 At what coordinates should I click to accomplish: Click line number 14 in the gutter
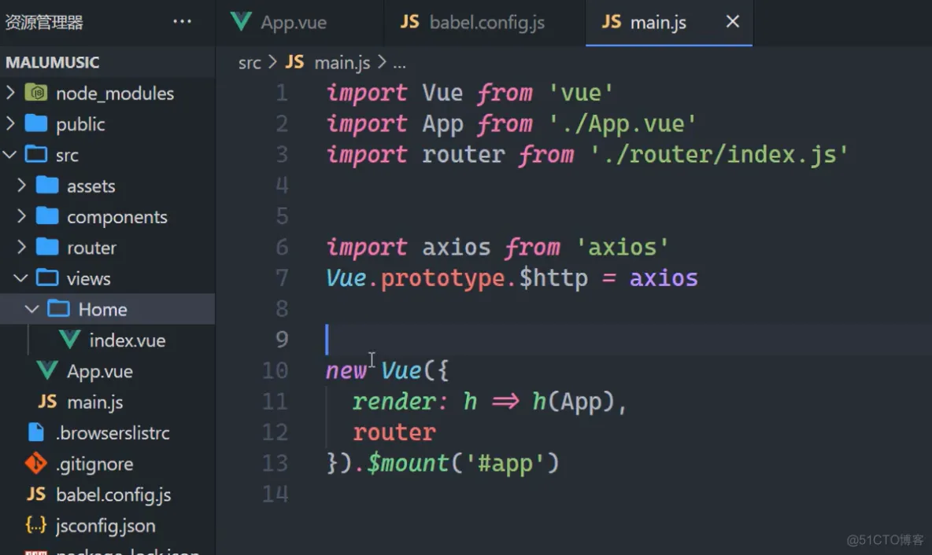(276, 493)
